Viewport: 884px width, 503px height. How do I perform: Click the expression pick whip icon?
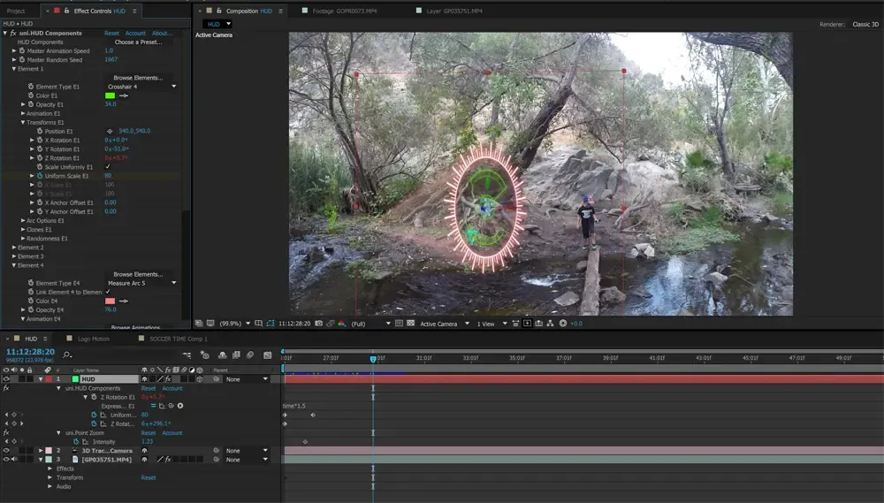[x=171, y=406]
